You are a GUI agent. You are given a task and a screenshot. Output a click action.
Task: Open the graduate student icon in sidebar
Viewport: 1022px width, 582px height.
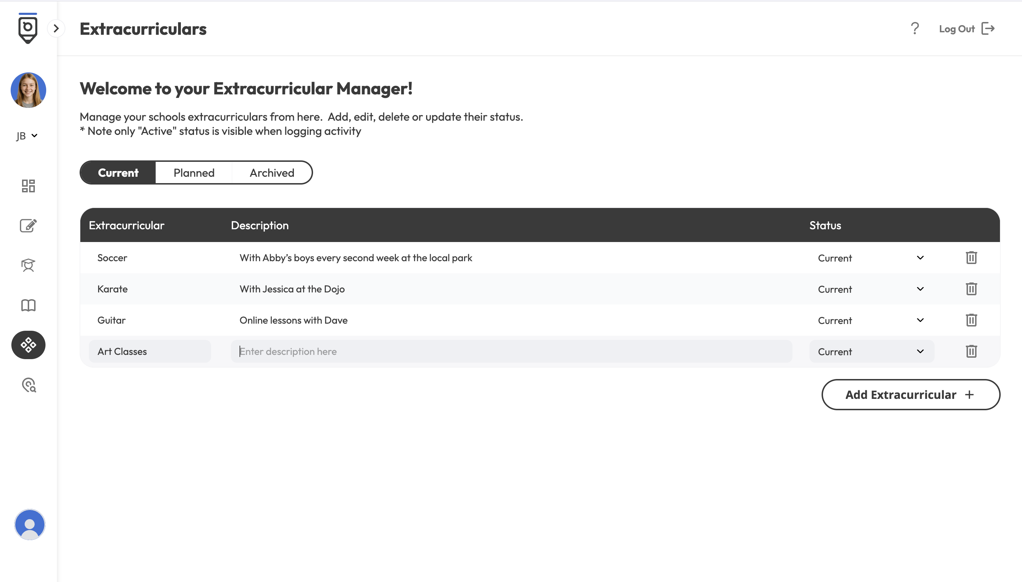coord(28,265)
